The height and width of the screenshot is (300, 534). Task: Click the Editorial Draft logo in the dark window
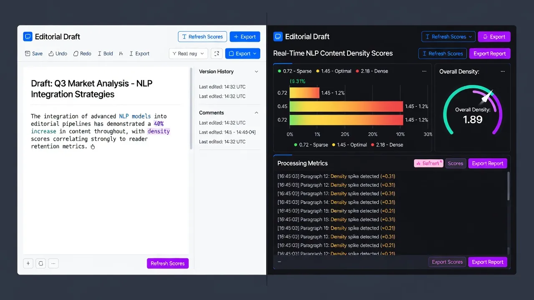(278, 37)
